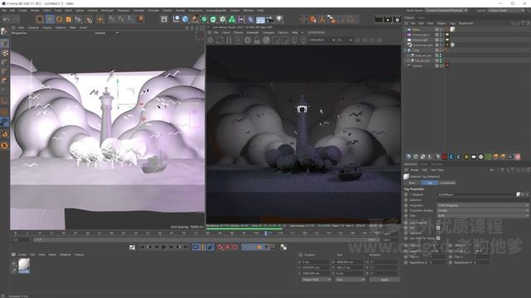Click User Data in Attributes
This screenshot has width=531, height=298.
(437, 170)
